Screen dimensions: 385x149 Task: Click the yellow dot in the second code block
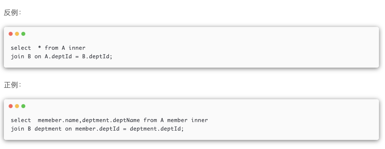click(17, 106)
